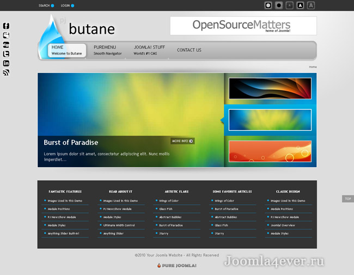Open the Digg social icon
Image resolution: width=354 pixels, height=275 pixels.
(6, 45)
